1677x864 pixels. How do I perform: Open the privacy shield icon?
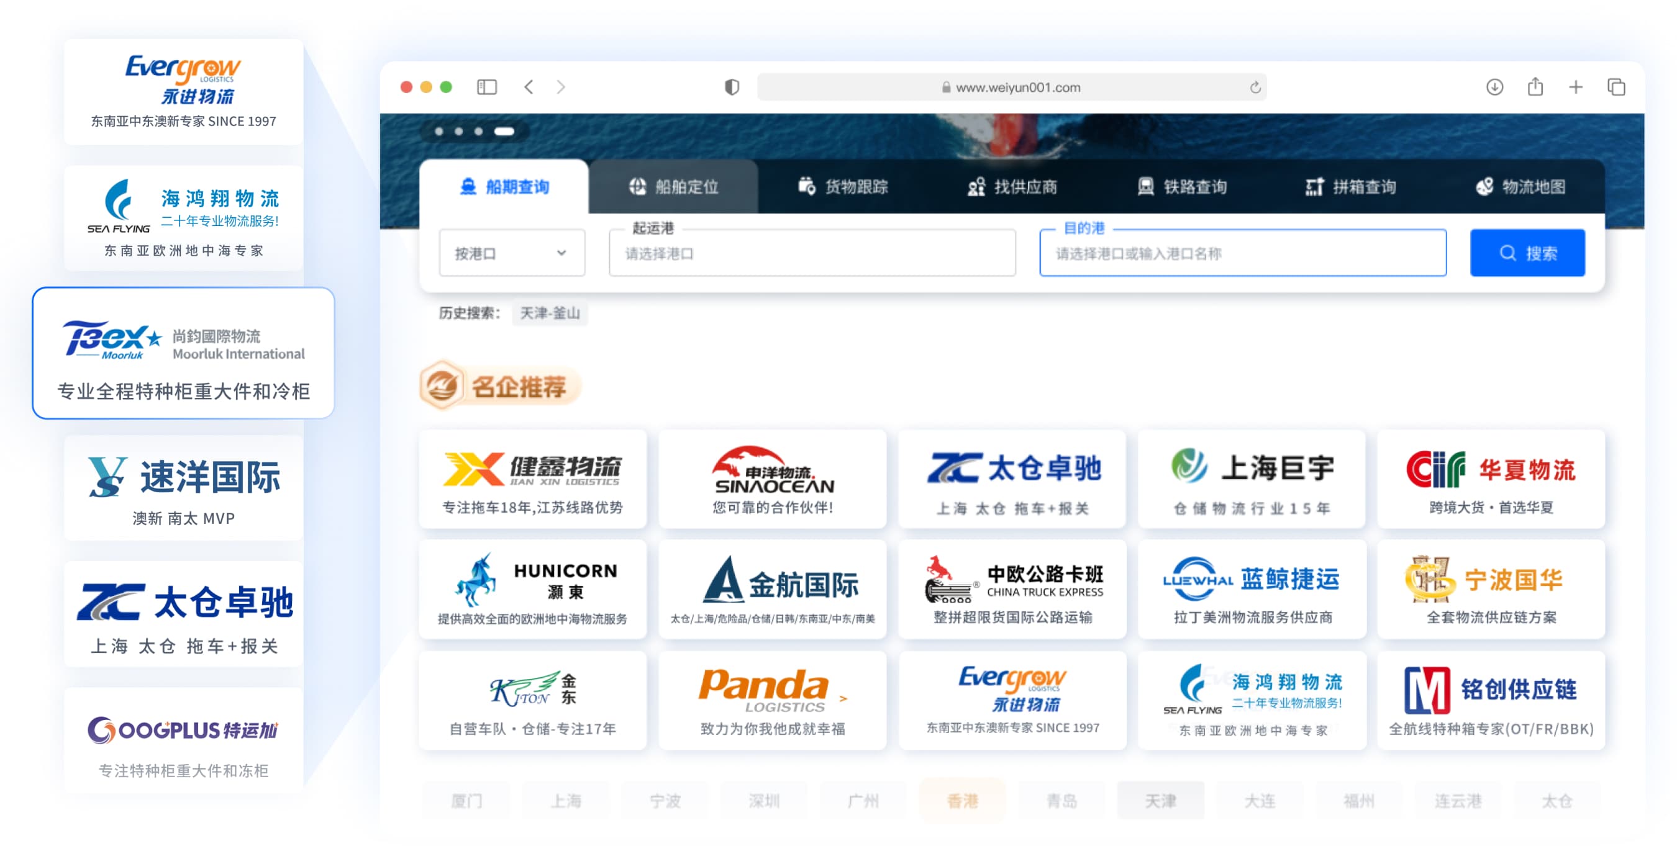[732, 87]
